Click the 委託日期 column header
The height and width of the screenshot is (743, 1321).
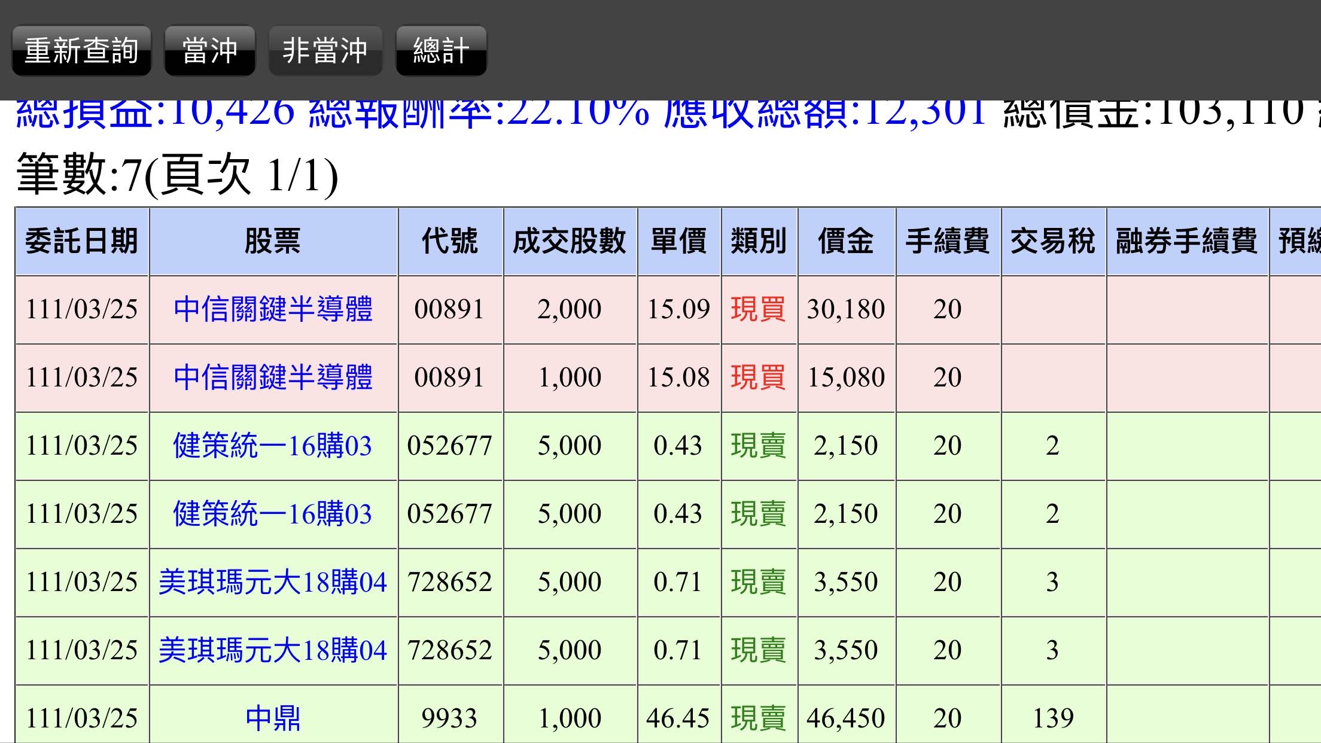(x=81, y=242)
